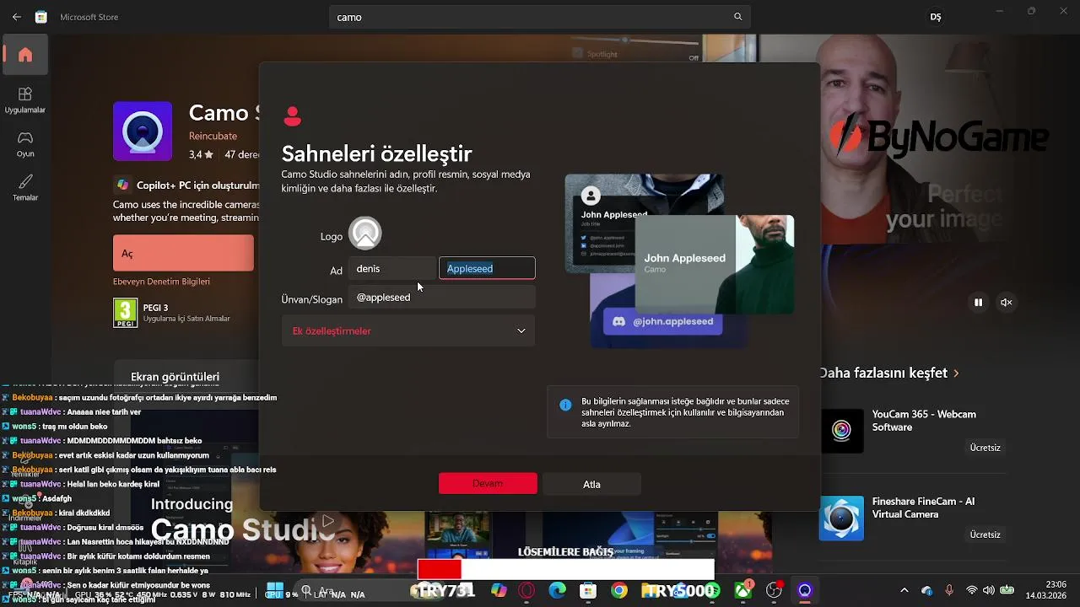Image resolution: width=1080 pixels, height=607 pixels.
Task: Pause the preview animation
Action: click(x=978, y=302)
